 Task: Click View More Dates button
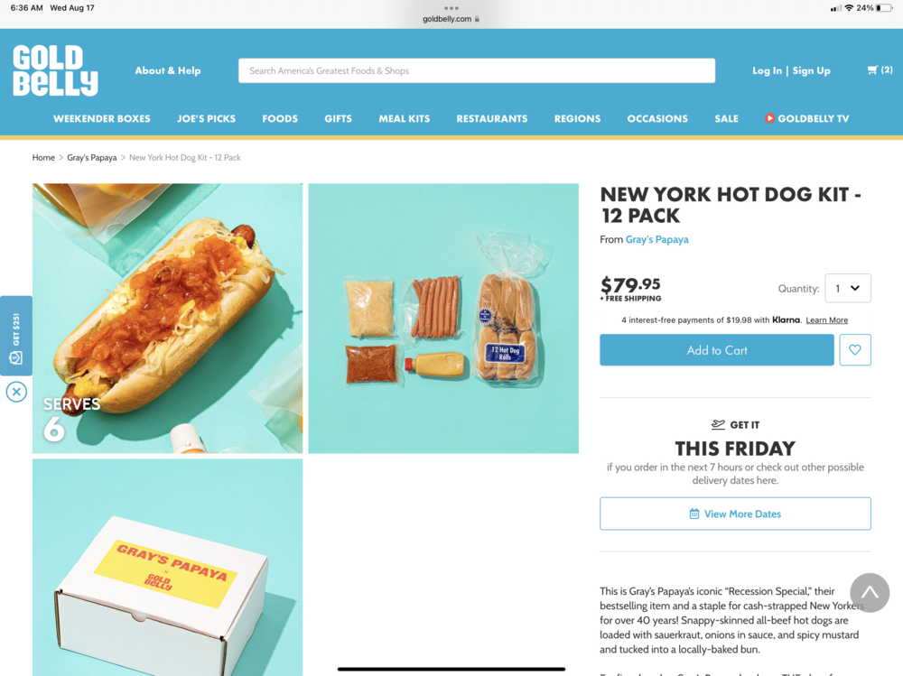[x=735, y=514]
